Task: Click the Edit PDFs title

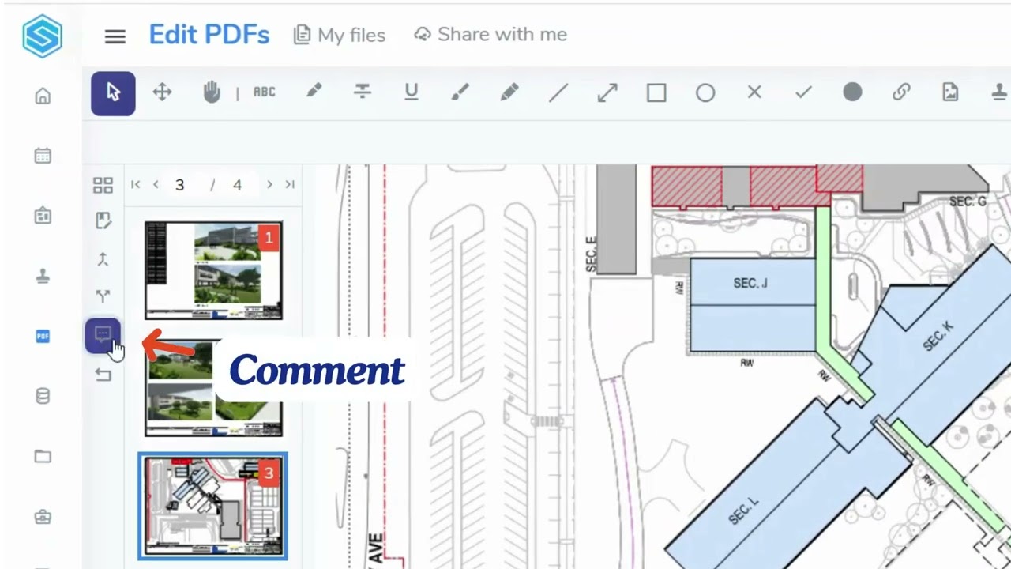Action: (x=209, y=35)
